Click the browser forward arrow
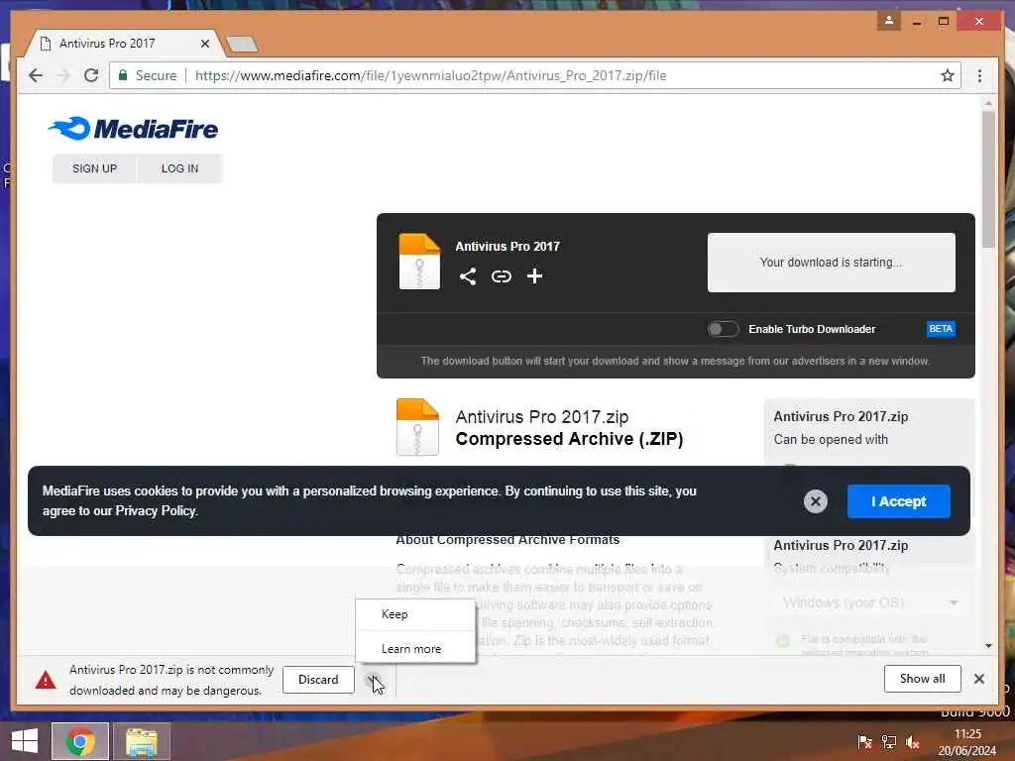 click(62, 75)
